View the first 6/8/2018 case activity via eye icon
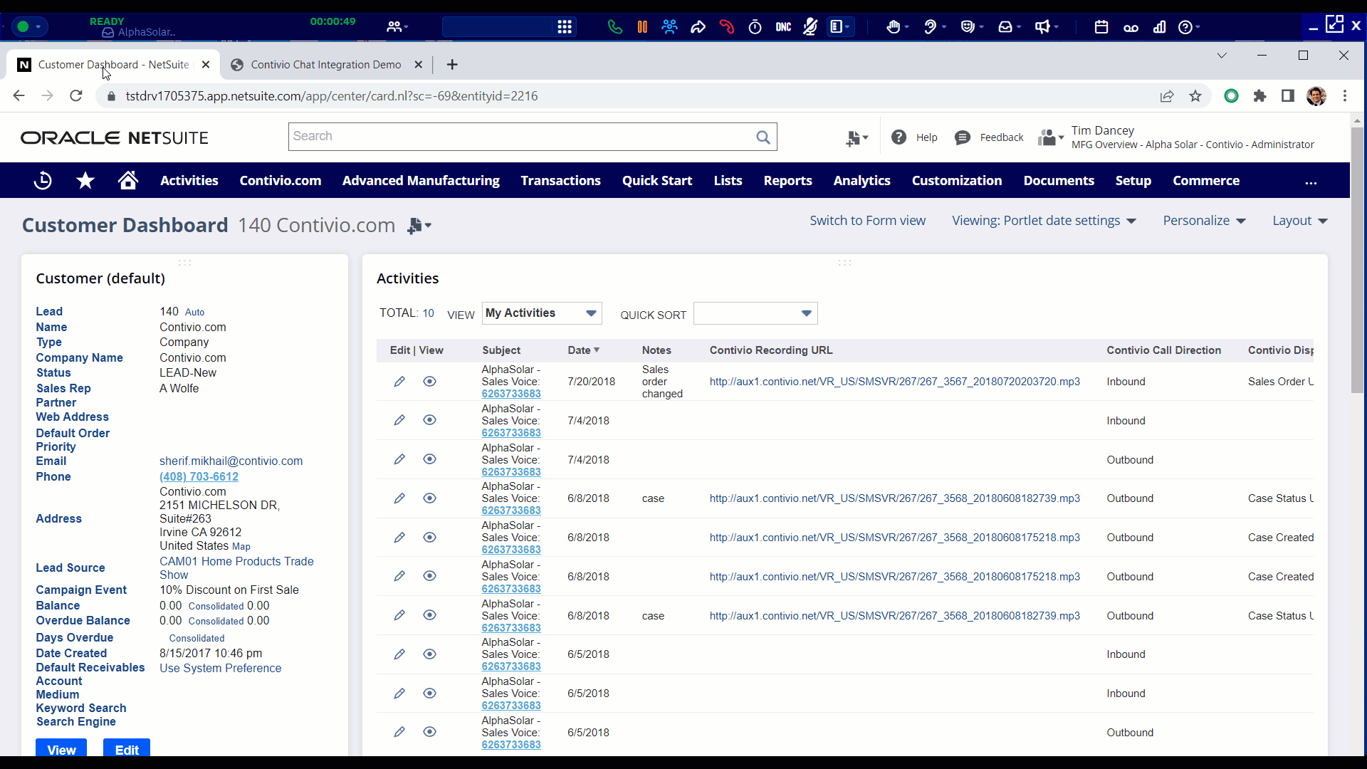Image resolution: width=1367 pixels, height=769 pixels. 429,498
